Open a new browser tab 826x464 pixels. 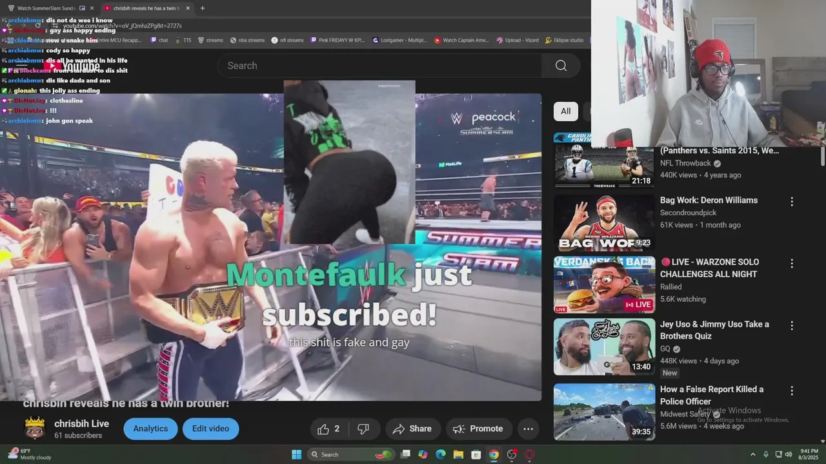point(203,8)
